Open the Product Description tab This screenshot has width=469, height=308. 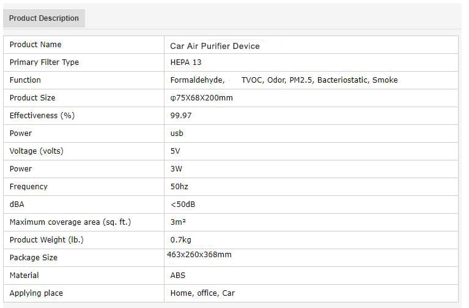click(44, 18)
